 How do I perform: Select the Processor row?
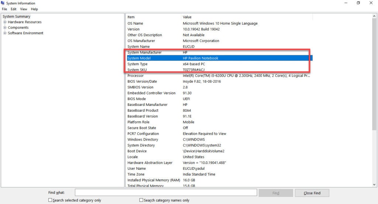coord(220,76)
